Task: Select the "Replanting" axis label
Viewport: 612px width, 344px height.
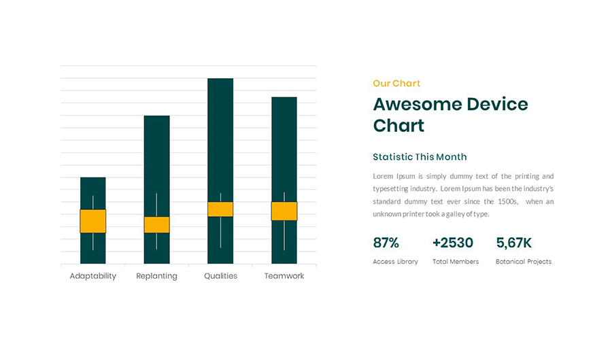Action: (x=156, y=276)
